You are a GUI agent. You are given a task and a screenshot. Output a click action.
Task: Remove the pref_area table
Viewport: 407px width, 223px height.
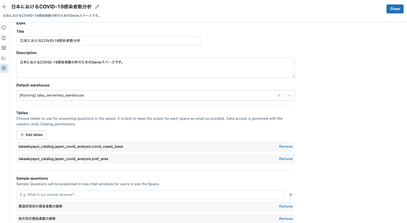286,159
